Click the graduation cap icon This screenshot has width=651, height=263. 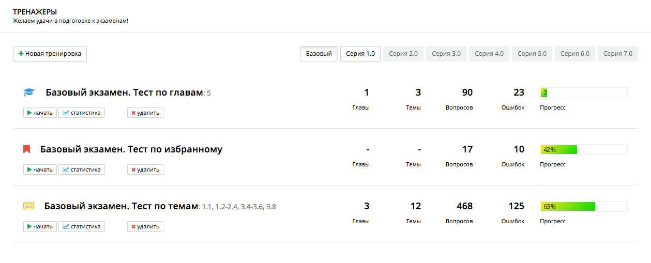pos(28,92)
